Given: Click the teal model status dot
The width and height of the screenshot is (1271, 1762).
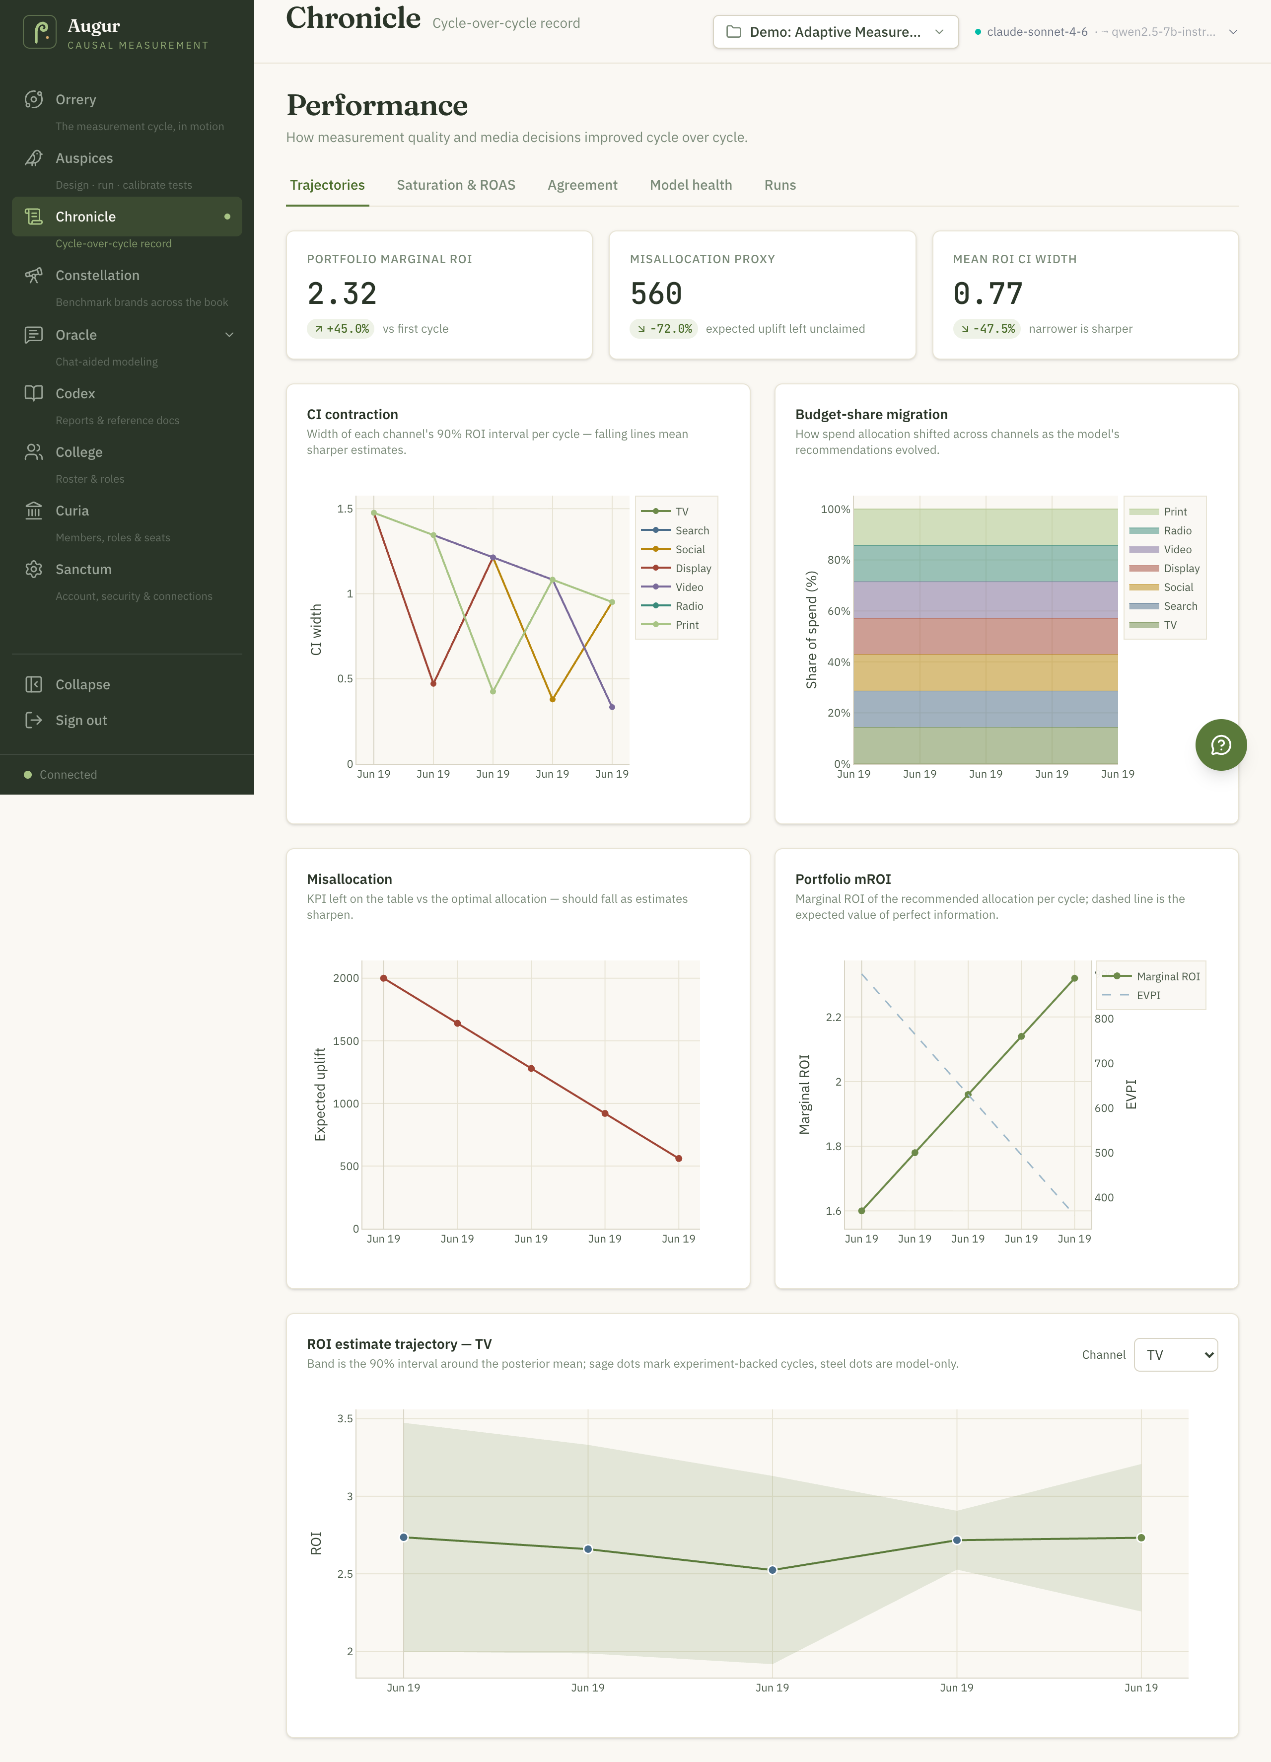Looking at the screenshot, I should point(978,32).
